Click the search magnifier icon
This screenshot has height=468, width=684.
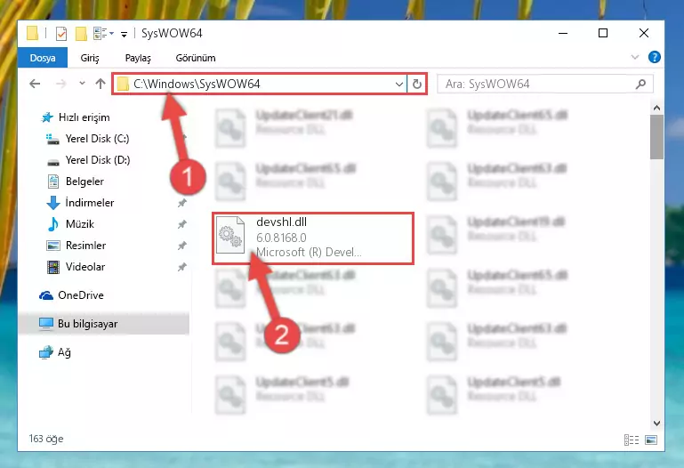(640, 84)
